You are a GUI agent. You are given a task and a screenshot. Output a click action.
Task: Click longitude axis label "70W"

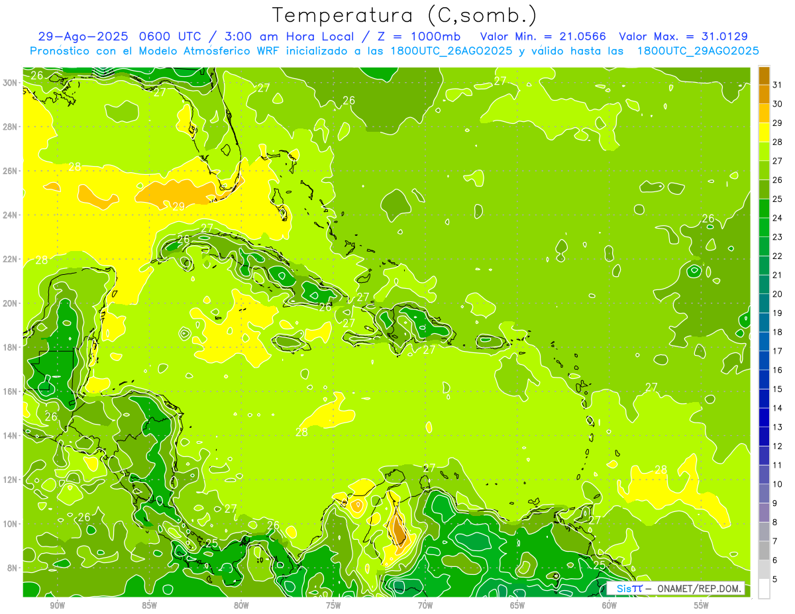[425, 605]
